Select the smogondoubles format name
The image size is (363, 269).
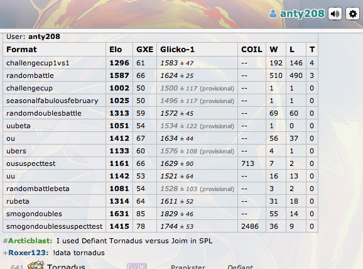coord(34,214)
